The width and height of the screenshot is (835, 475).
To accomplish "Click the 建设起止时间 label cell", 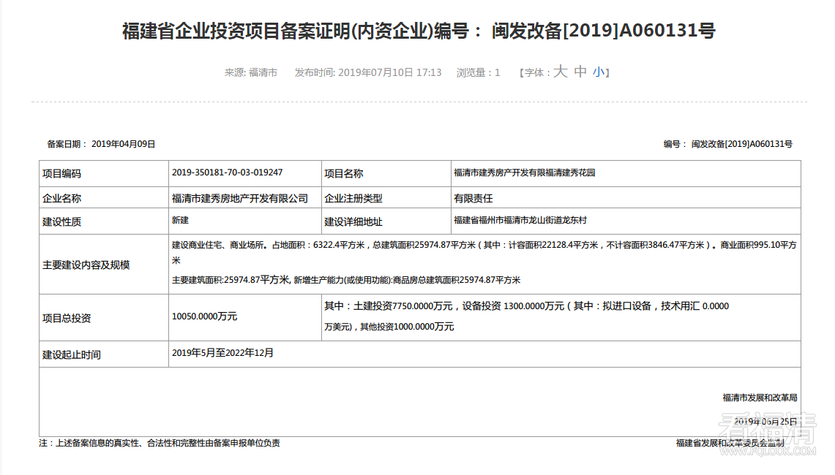I will (104, 354).
